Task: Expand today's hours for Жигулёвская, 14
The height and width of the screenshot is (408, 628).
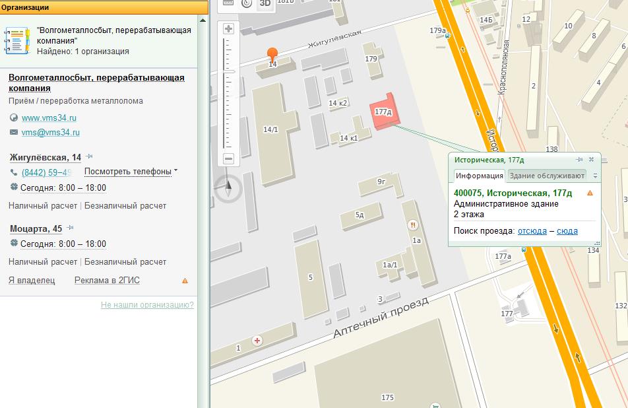Action: click(x=63, y=187)
